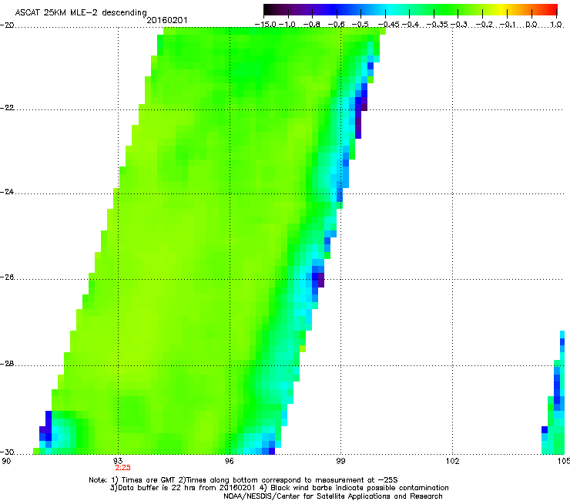Click the yellow section of the color bar
This screenshot has height=501, width=570.
tap(501, 10)
